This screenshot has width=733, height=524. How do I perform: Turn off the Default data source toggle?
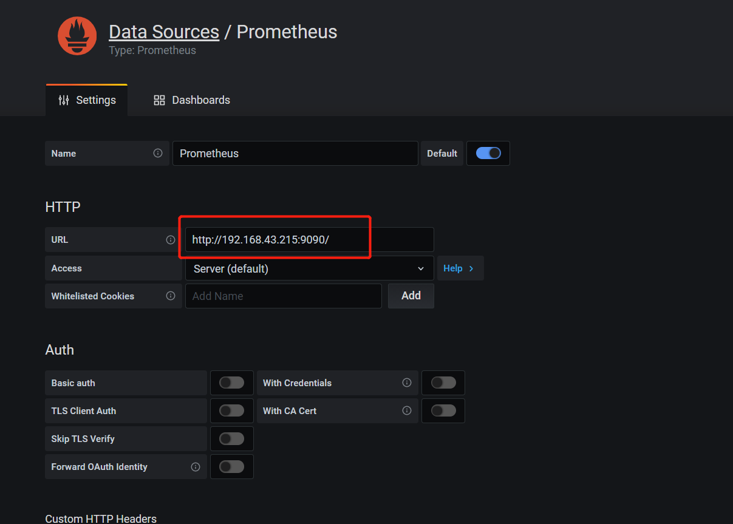point(488,153)
